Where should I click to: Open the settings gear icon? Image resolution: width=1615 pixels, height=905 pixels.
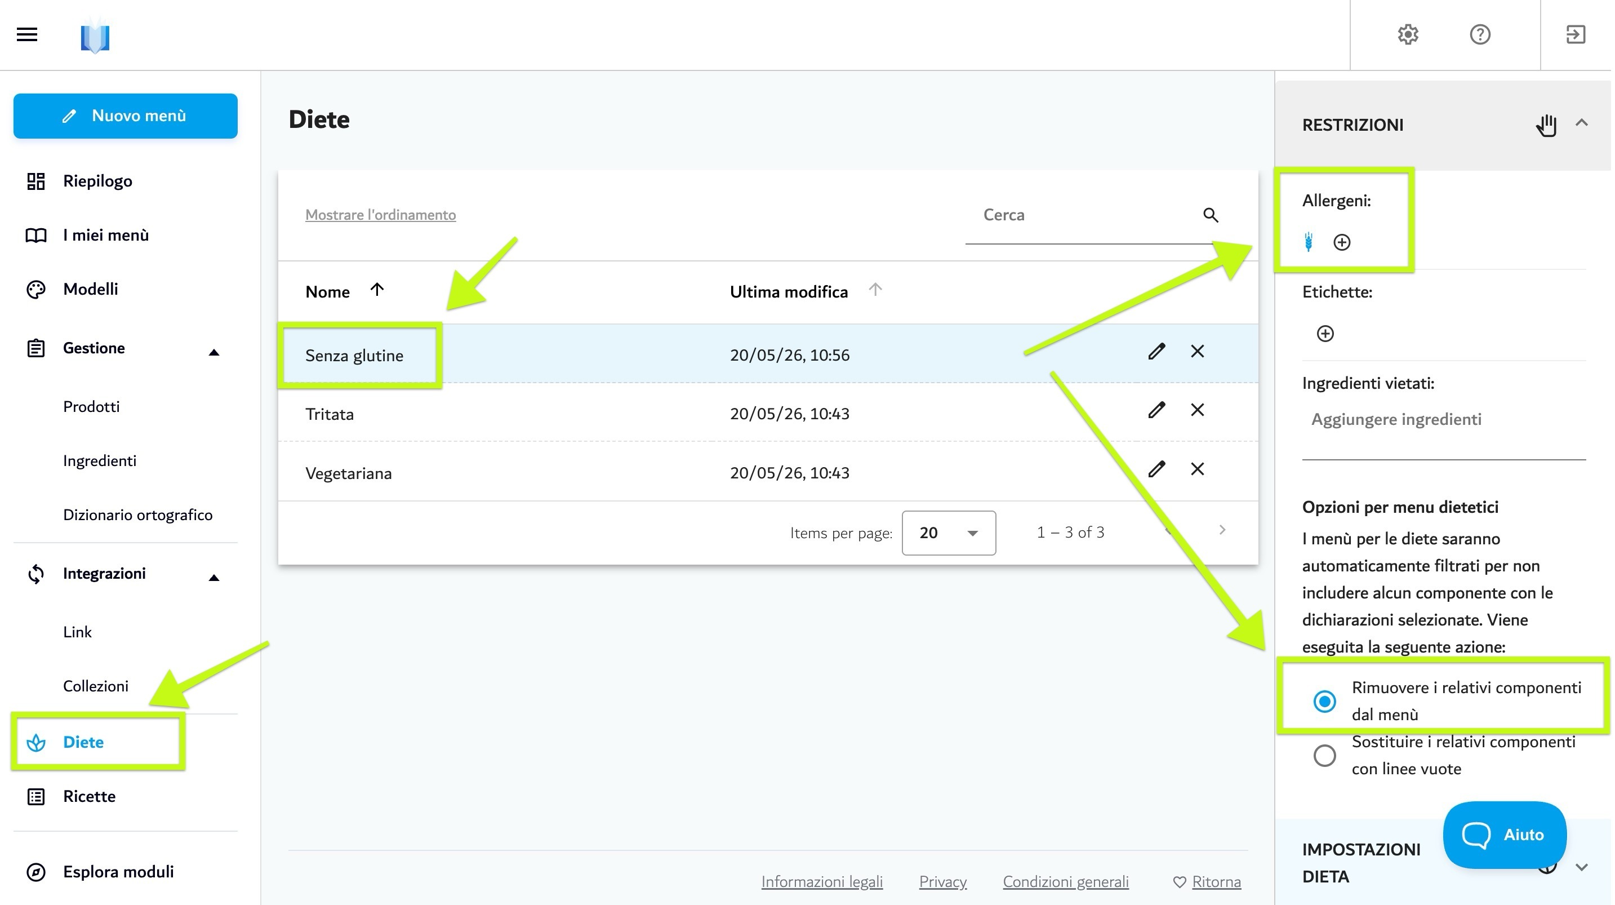pyautogui.click(x=1408, y=34)
